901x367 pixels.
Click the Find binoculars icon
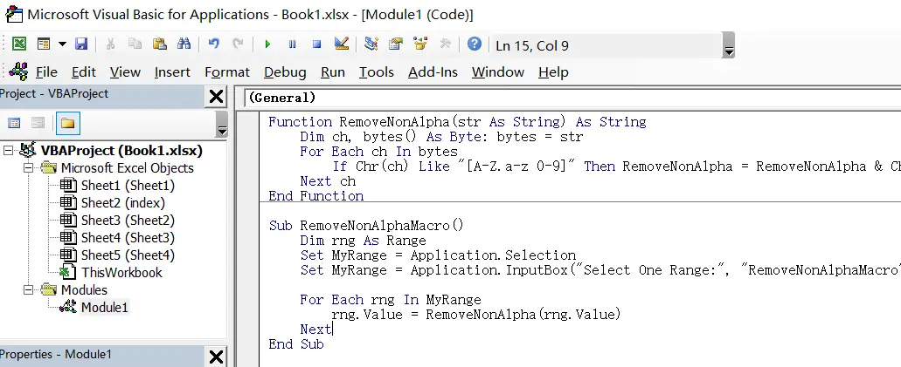coord(184,44)
